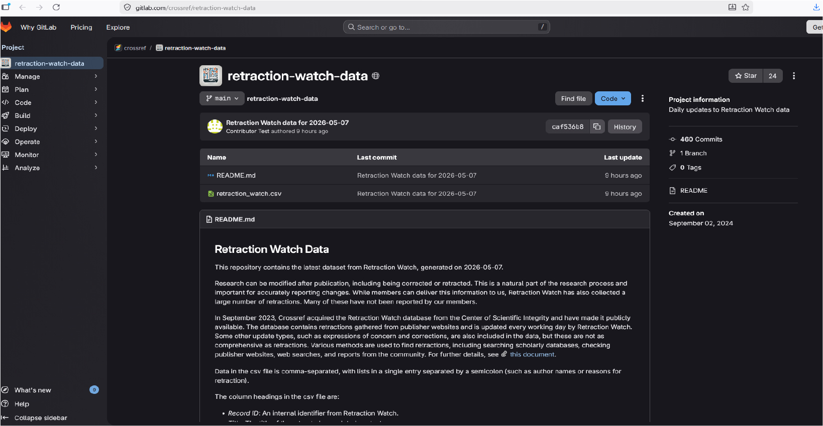This screenshot has height=426, width=823.
Task: Click What's new in sidebar
Action: click(33, 390)
